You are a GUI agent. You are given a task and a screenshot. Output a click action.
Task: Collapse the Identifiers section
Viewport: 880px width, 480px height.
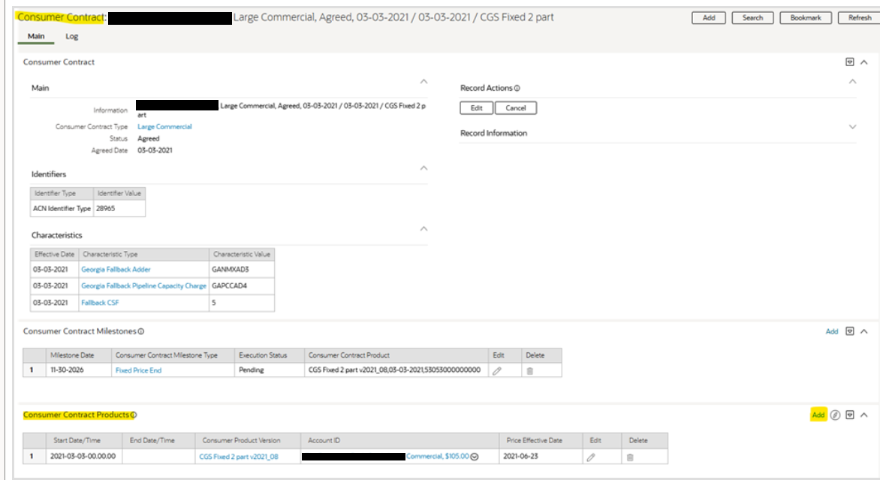(423, 168)
